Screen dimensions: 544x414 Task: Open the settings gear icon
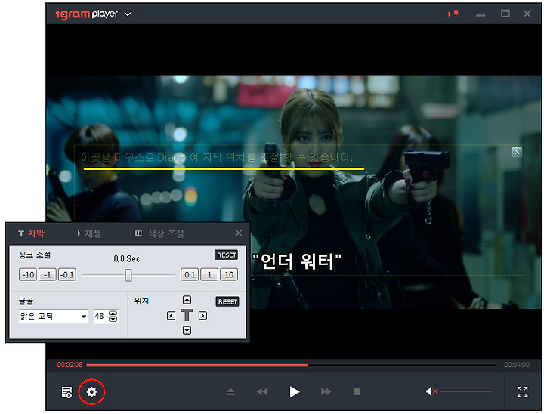coord(91,392)
